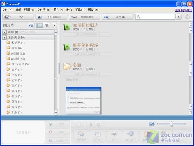Open the 工具(T) menu

[80, 10]
